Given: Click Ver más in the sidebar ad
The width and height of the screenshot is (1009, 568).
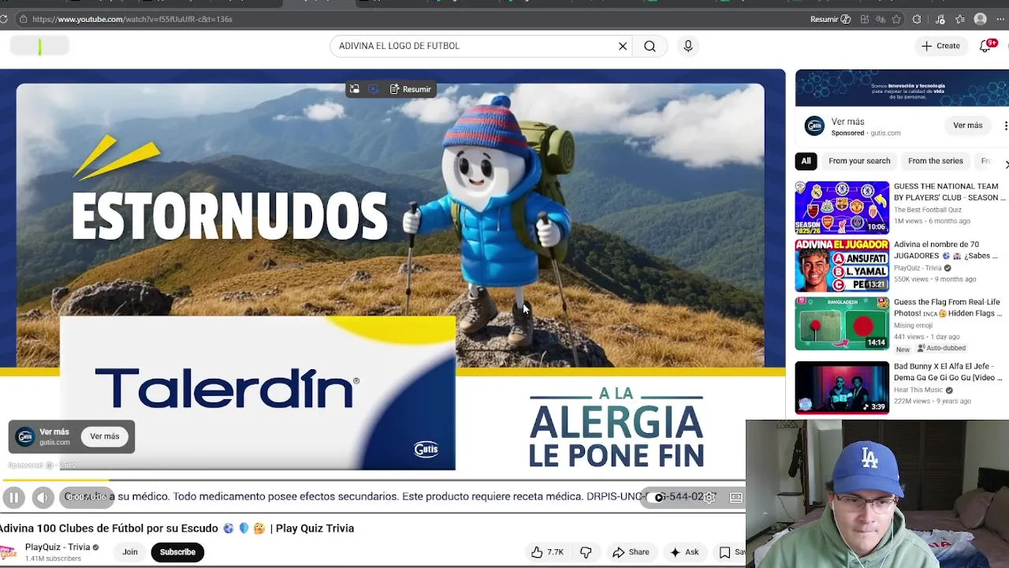Looking at the screenshot, I should pos(967,125).
